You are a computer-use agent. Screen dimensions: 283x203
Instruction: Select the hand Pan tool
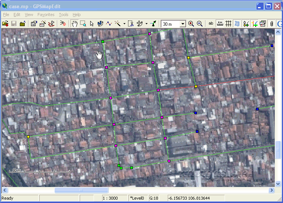click(74, 24)
